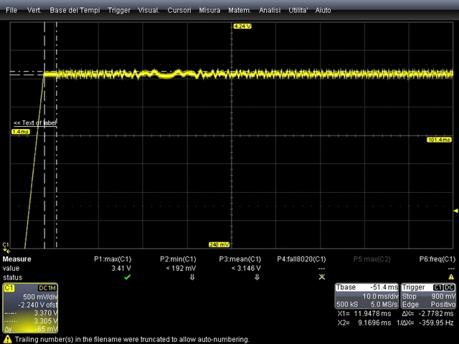The image size is (459, 344).
Task: Open the Trigger menu
Action: 119,10
